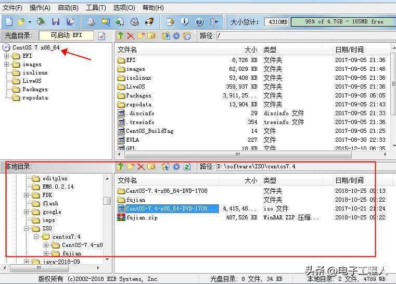Sort disc file list by 类型 column
Viewport: 396px width, 284px height.
point(292,50)
